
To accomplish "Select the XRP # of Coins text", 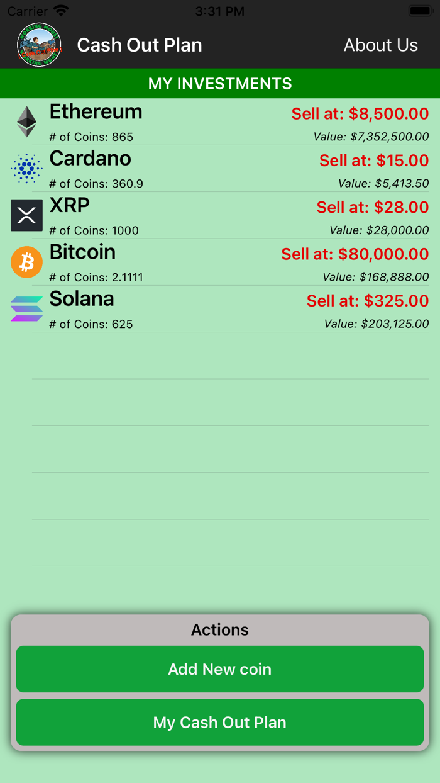I will pos(94,230).
